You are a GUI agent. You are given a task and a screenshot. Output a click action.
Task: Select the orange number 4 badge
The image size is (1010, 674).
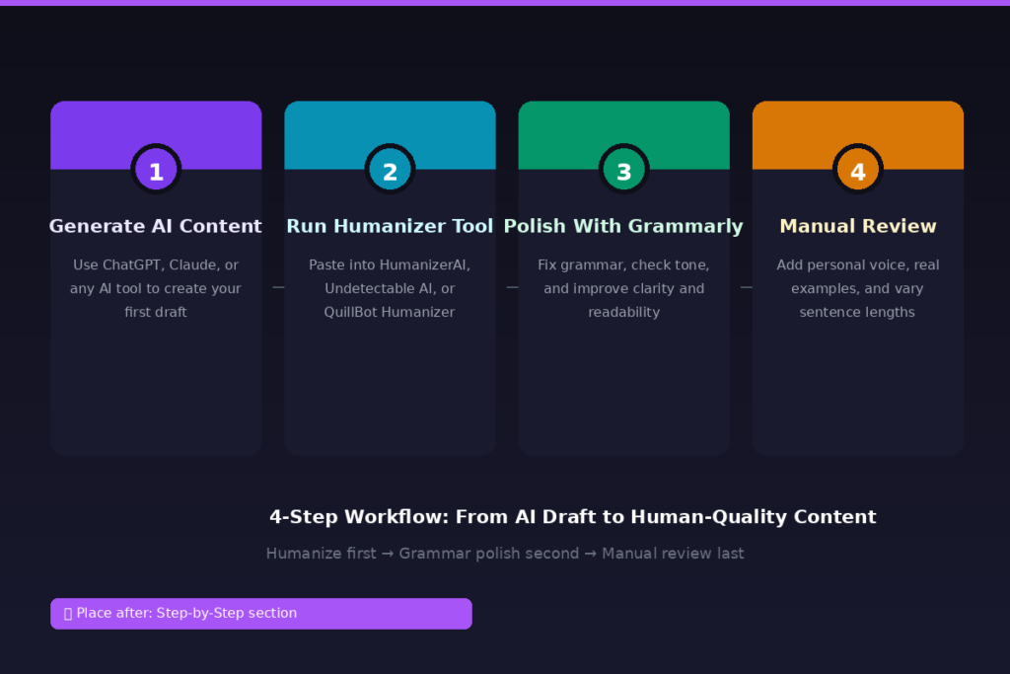point(857,169)
